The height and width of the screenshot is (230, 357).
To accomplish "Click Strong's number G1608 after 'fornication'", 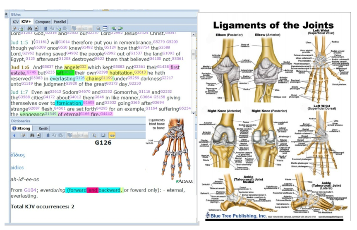I will (x=89, y=103).
